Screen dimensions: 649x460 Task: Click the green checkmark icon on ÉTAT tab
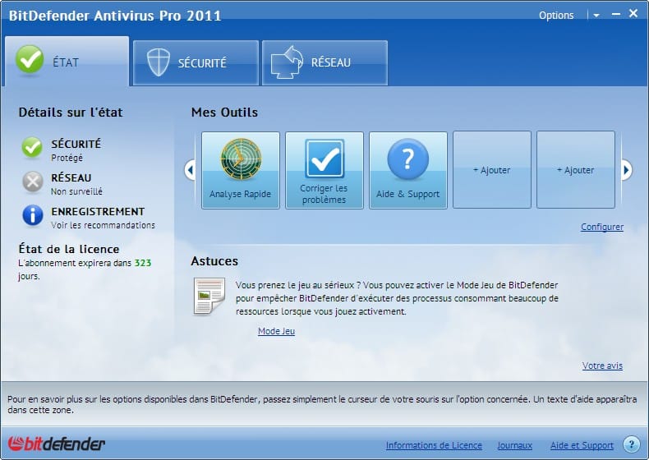point(30,60)
